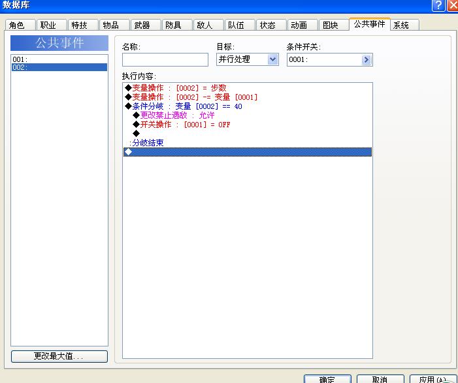
Task: Select the 状态 tab
Action: coord(271,25)
